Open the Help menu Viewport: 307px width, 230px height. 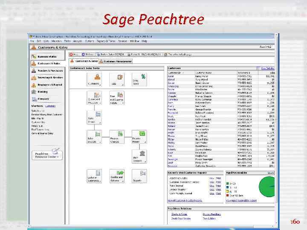tap(144, 41)
